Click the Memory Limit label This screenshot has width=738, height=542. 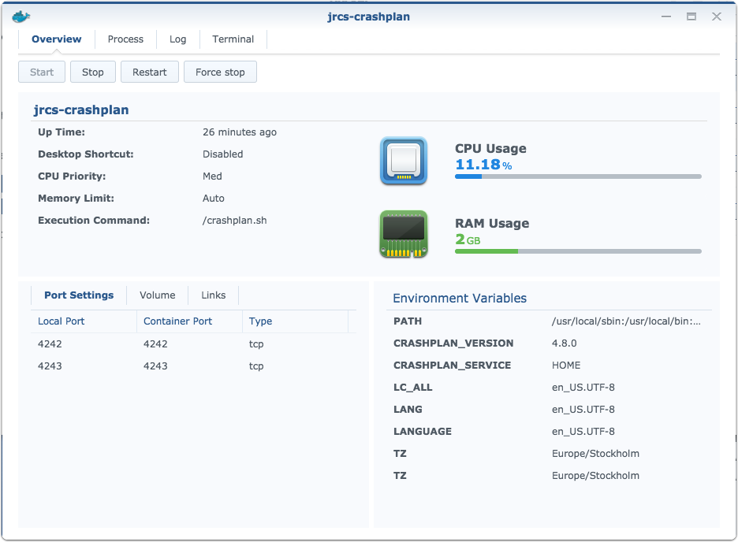[76, 199]
